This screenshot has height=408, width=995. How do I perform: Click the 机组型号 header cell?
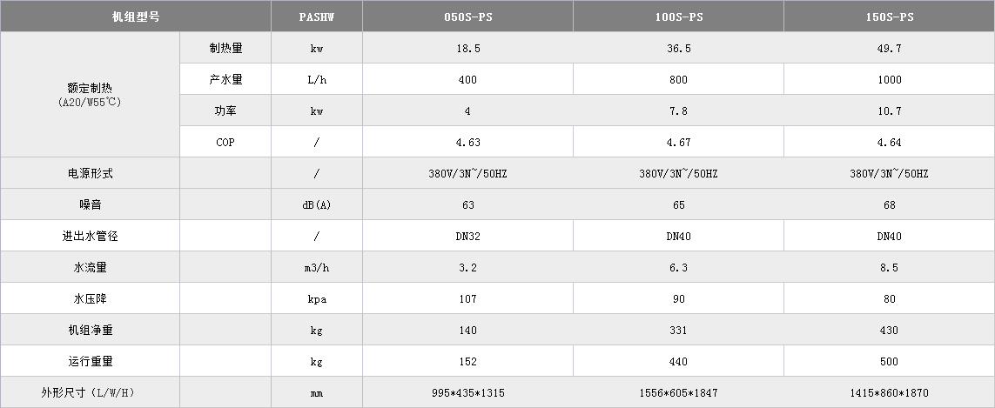pos(136,17)
